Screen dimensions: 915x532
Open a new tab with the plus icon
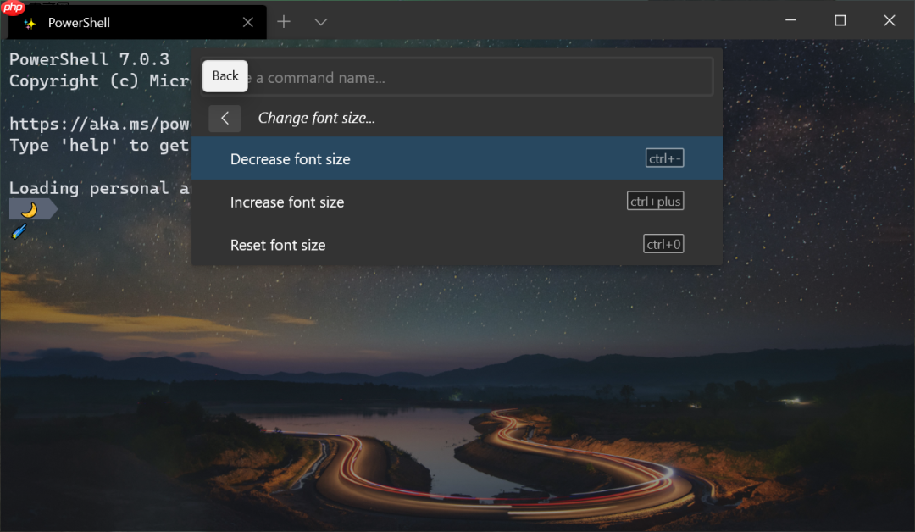point(283,21)
